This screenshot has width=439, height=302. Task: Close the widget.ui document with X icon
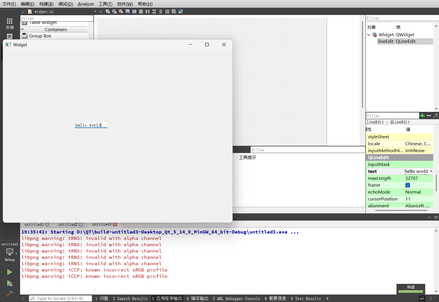click(x=101, y=12)
